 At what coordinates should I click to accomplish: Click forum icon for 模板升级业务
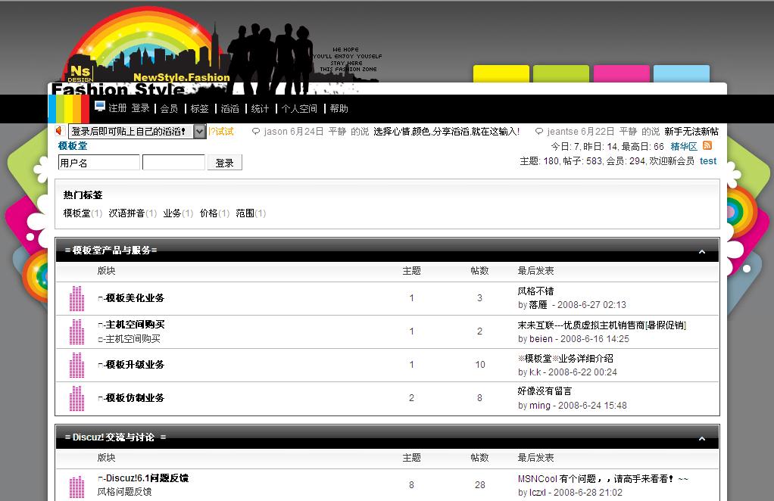pyautogui.click(x=76, y=365)
